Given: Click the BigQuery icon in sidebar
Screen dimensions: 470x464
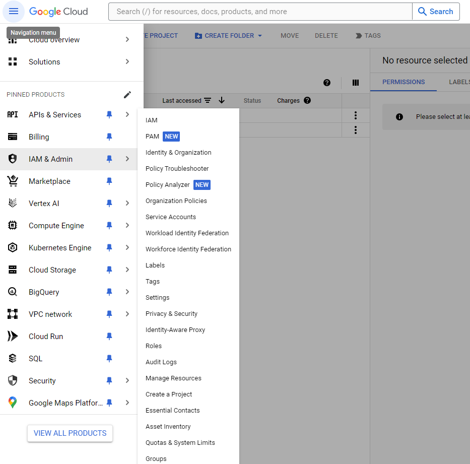Looking at the screenshot, I should (13, 292).
